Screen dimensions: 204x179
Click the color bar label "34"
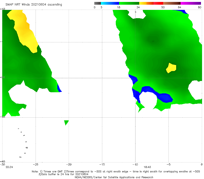pos(138,7)
